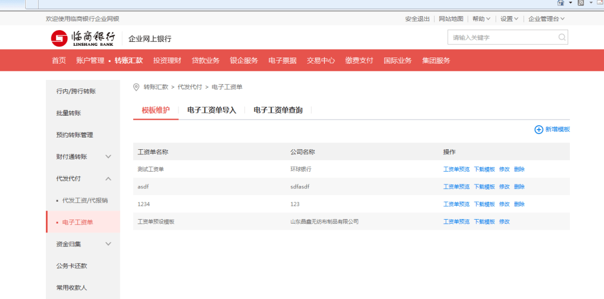Click the location pin breadcrumb icon
The image size is (604, 299).
[136, 87]
